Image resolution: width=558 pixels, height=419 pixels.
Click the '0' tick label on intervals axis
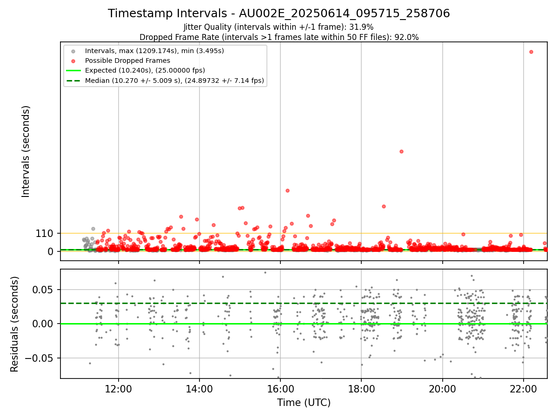click(51, 251)
